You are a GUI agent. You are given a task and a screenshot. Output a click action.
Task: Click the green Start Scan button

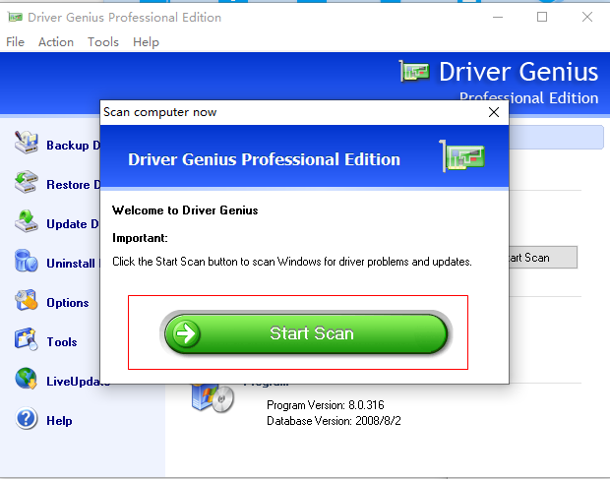coord(306,333)
